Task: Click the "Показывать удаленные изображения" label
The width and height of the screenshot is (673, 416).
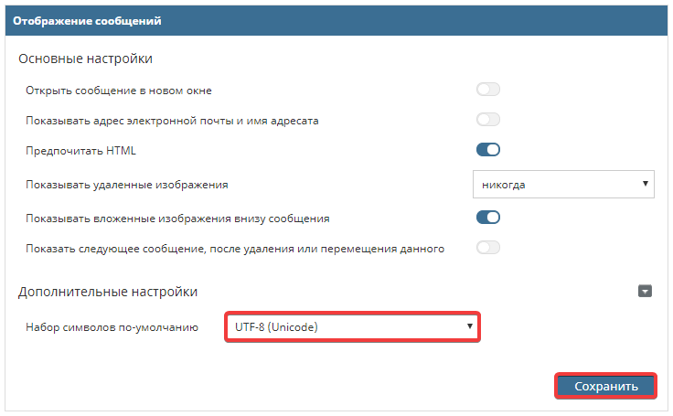Action: (127, 185)
